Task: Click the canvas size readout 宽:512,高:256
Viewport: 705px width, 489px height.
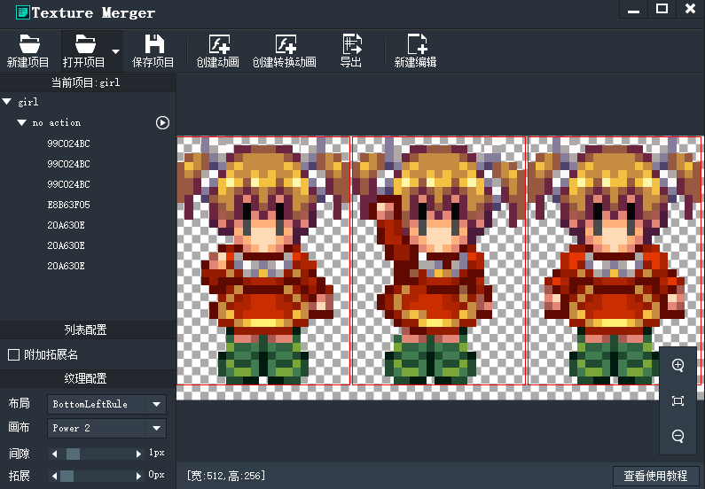Action: click(226, 476)
